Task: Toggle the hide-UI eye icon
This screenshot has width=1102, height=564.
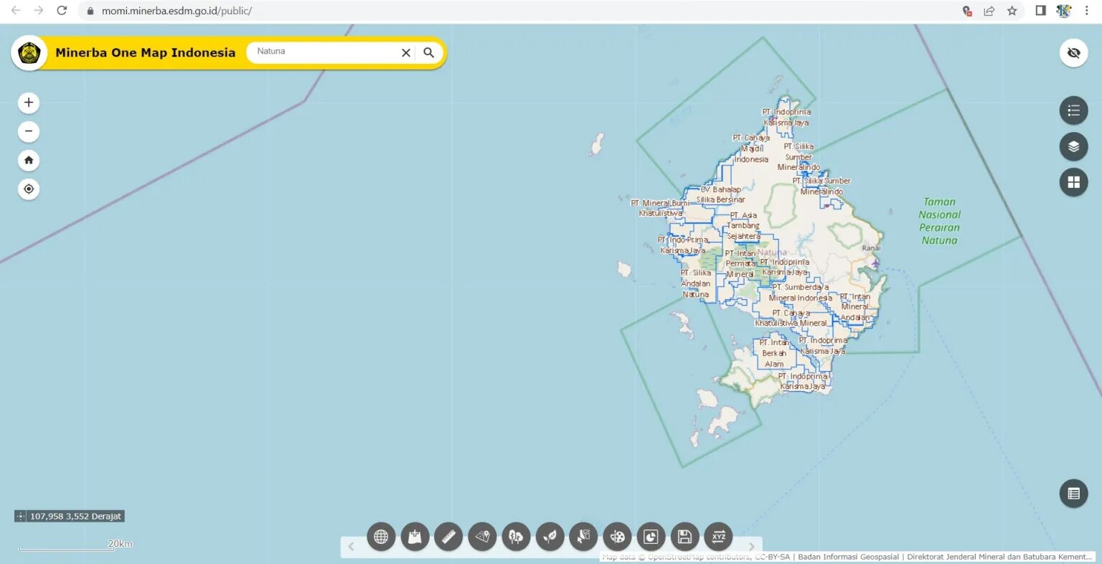Action: [1073, 53]
